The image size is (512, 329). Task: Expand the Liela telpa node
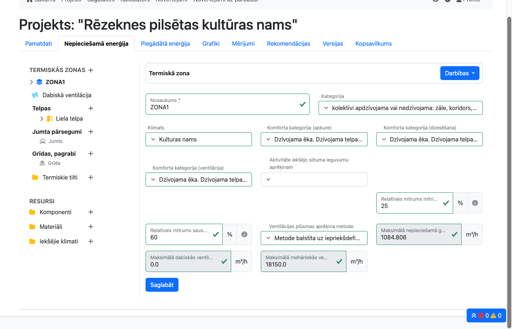click(41, 118)
